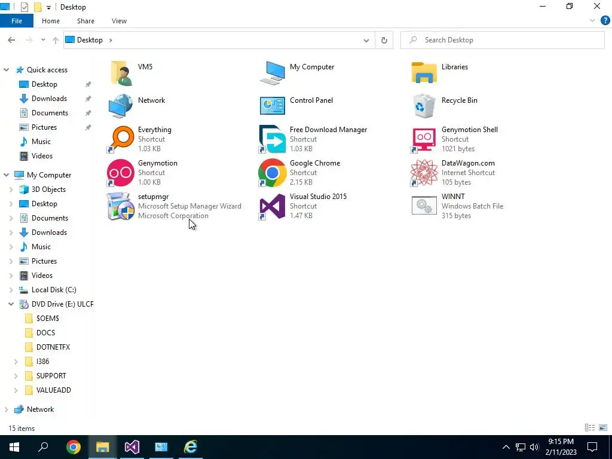Click the volume speaker tray icon

point(534,447)
